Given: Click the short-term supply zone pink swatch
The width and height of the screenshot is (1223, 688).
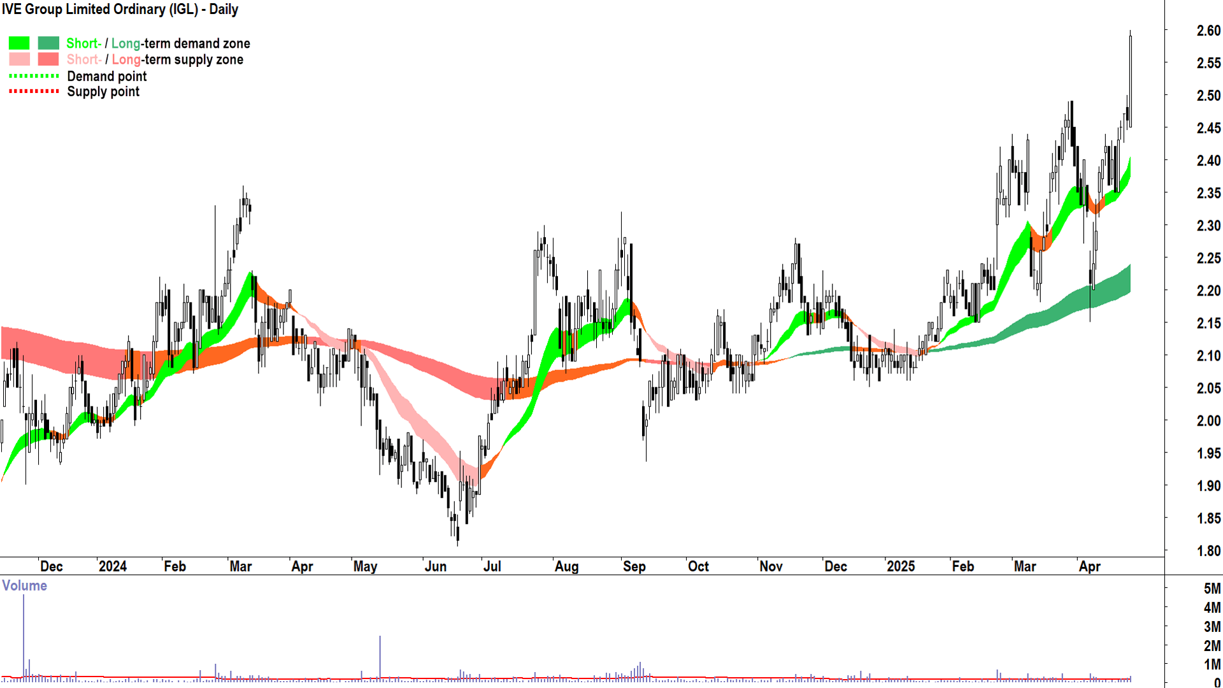Looking at the screenshot, I should pyautogui.click(x=19, y=59).
